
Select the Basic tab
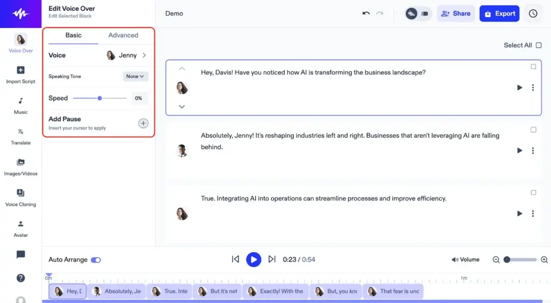(73, 36)
